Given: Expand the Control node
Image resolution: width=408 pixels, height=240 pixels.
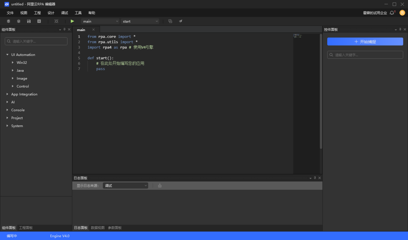Looking at the screenshot, I should pyautogui.click(x=13, y=86).
